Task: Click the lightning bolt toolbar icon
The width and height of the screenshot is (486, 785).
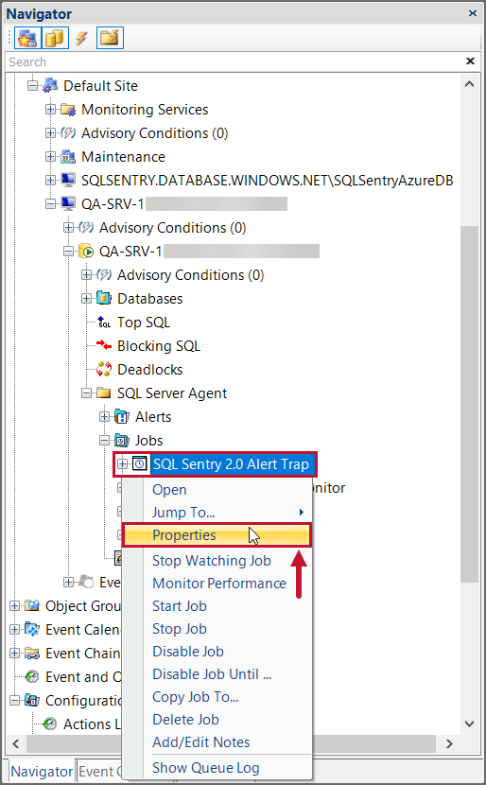Action: [x=81, y=38]
